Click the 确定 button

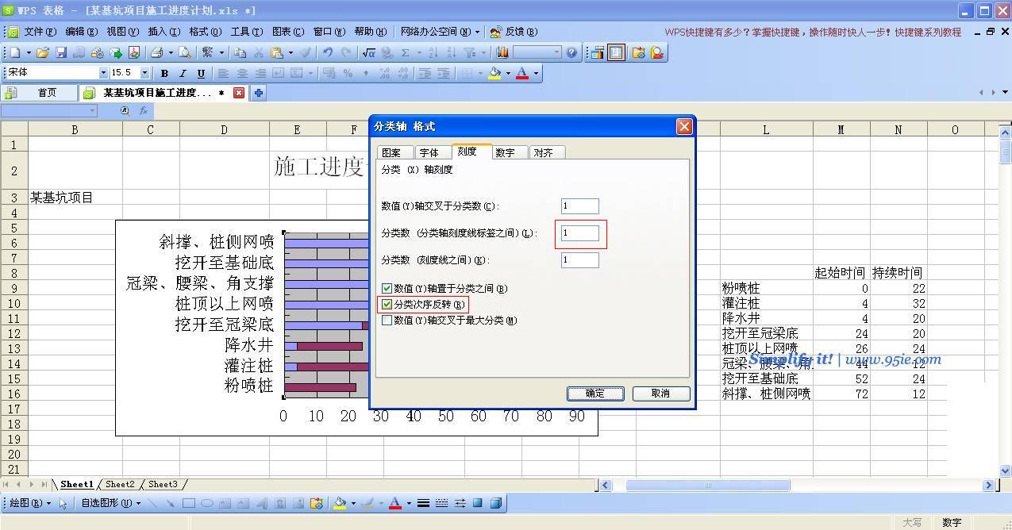595,394
